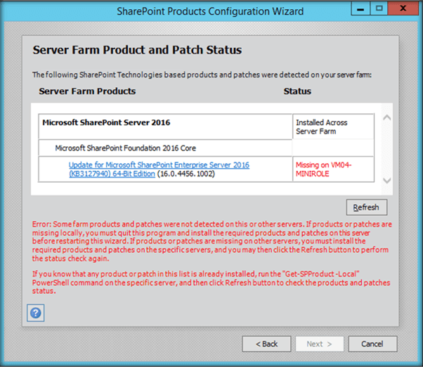Click the SharePoint Products Configuration Wizard title bar
The width and height of the screenshot is (423, 367).
[x=211, y=11]
